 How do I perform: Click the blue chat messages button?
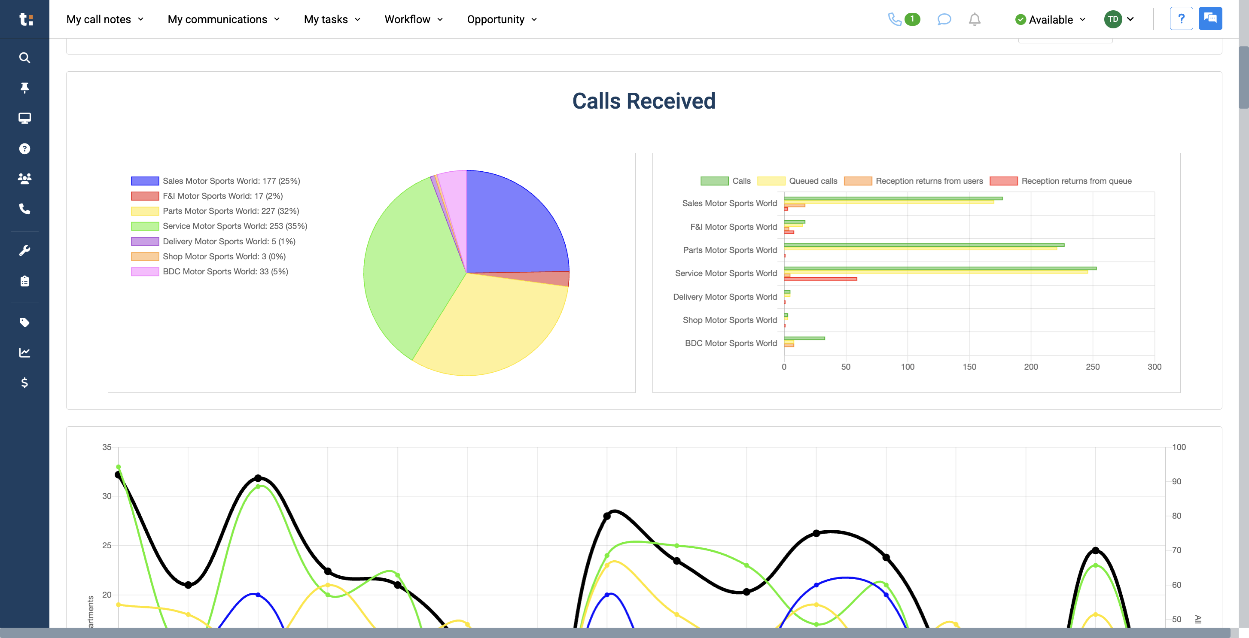1210,19
